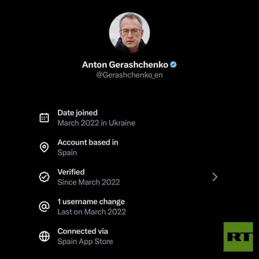Viewport: 259px width, 259px height.
Task: Click the @Gerashchenko_en handle
Action: tap(129, 75)
